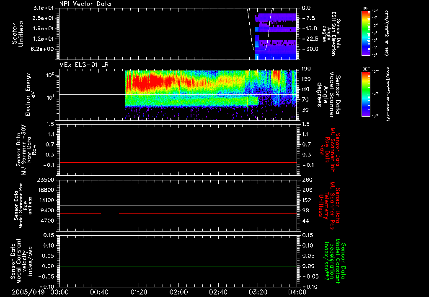Click the '4700' scanner position tick label

click(x=48, y=221)
